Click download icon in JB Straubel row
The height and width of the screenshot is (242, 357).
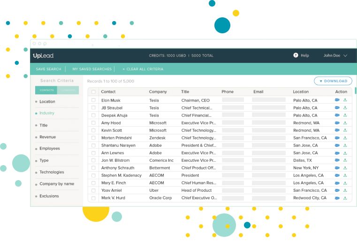click(345, 108)
